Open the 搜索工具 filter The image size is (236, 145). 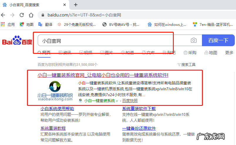186,65
